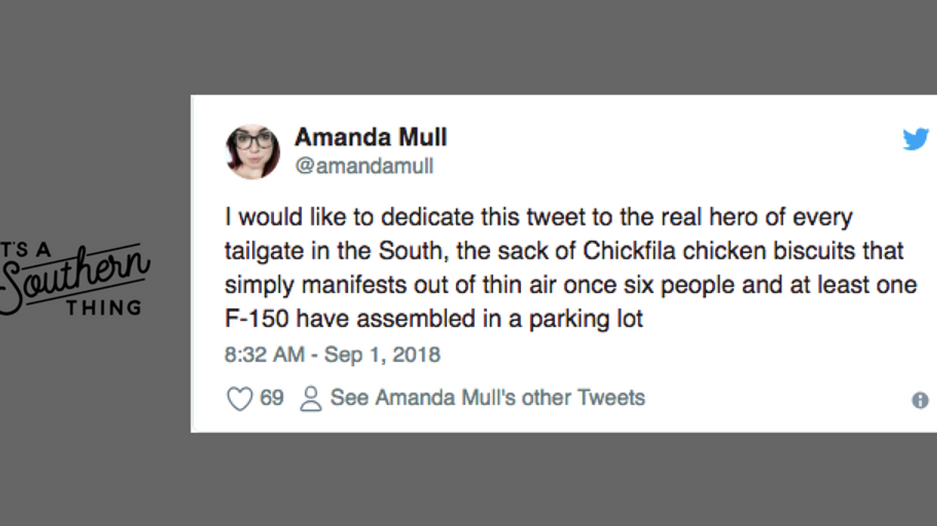Click the person silhouette icon
The width and height of the screenshot is (937, 526).
[x=311, y=397]
